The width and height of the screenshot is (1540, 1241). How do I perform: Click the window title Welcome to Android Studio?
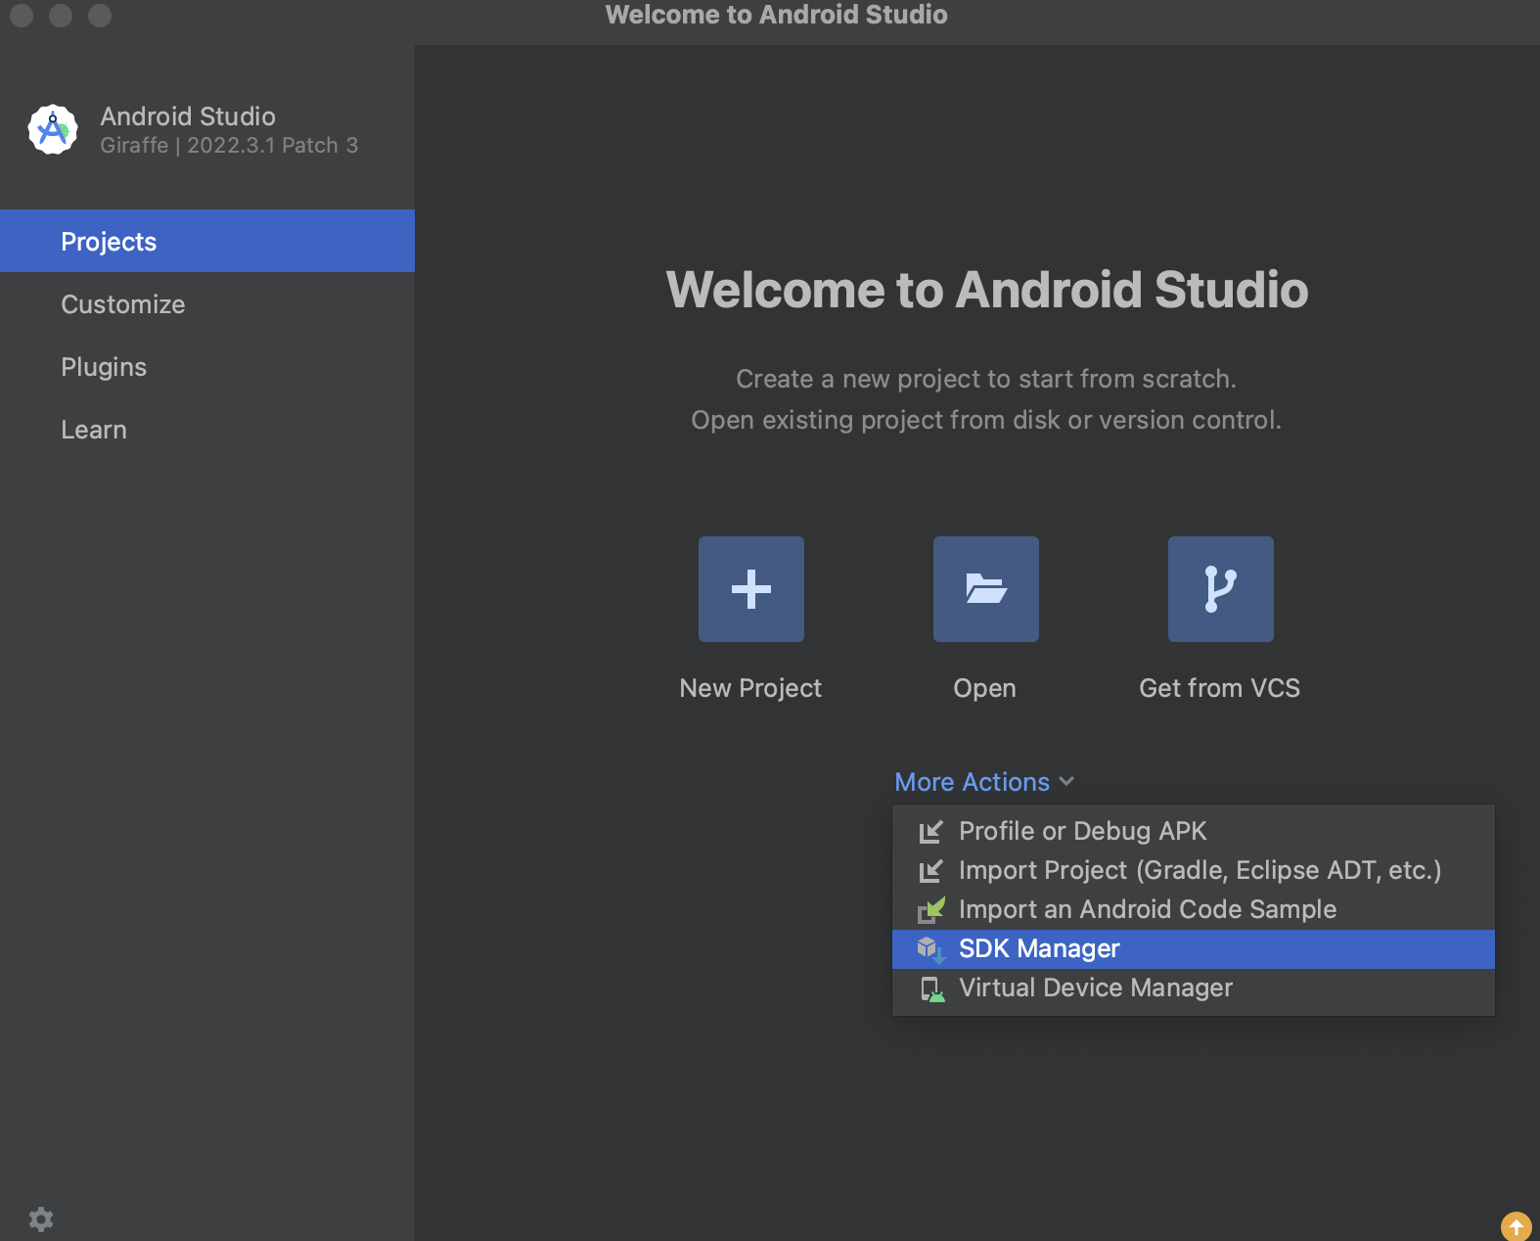point(776,15)
